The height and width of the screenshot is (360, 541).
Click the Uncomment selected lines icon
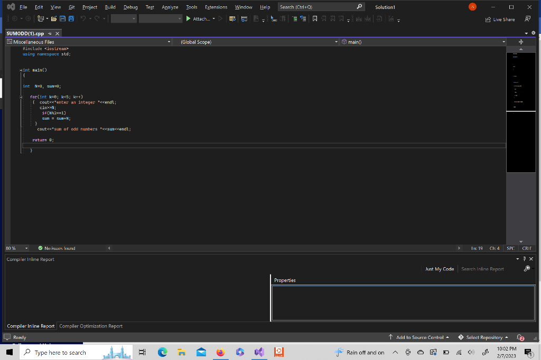tap(303, 19)
